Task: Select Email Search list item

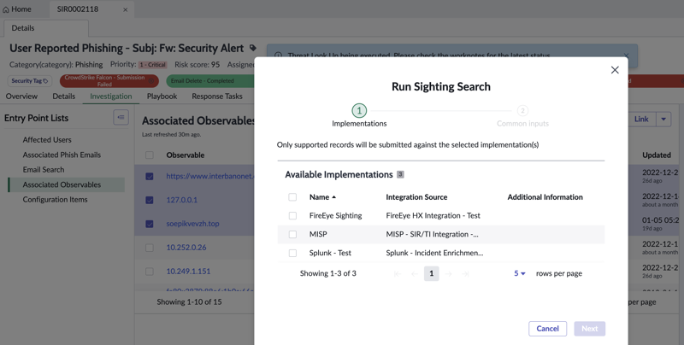Action: tap(44, 169)
